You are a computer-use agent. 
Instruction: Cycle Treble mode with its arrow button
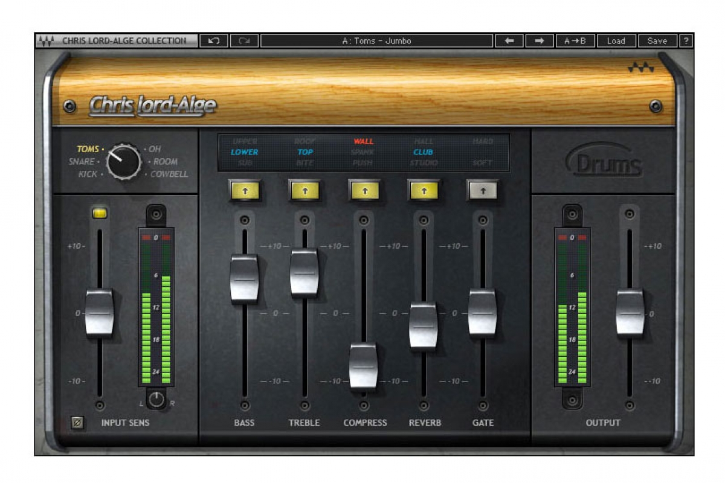304,190
